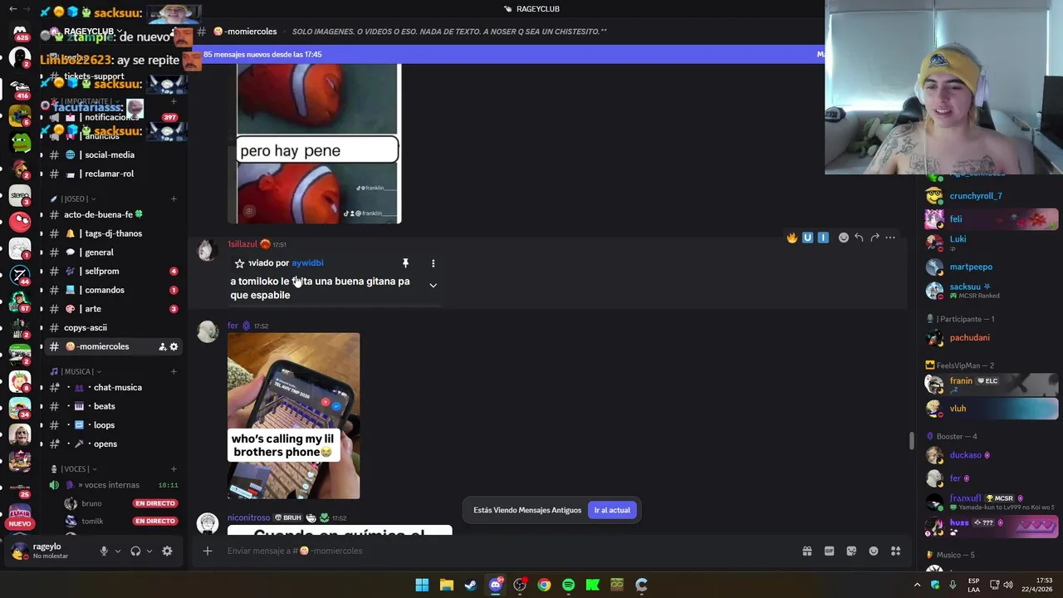Open the gift icon in the message bar
Image resolution: width=1063 pixels, height=598 pixels.
tap(806, 551)
